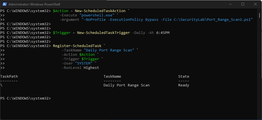The height and width of the screenshot is (120, 262).
Task: Close the Administrator PowerShell window
Action: click(255, 4)
